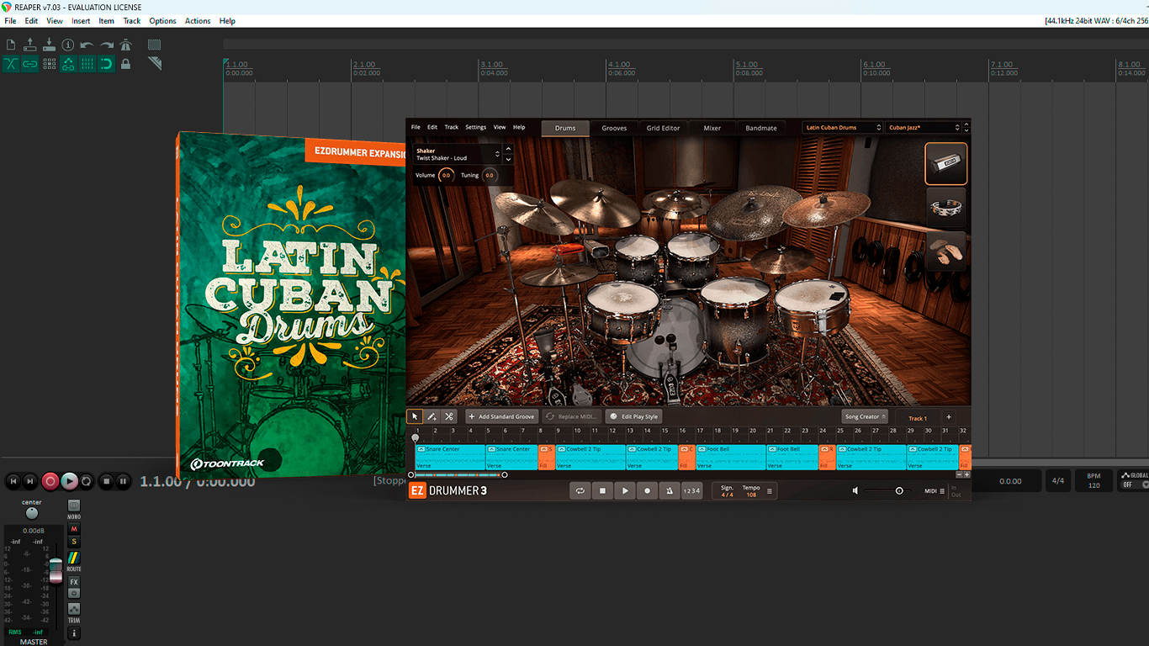The height and width of the screenshot is (646, 1149).
Task: Toggle loop in EZdrummer transport
Action: coord(580,491)
